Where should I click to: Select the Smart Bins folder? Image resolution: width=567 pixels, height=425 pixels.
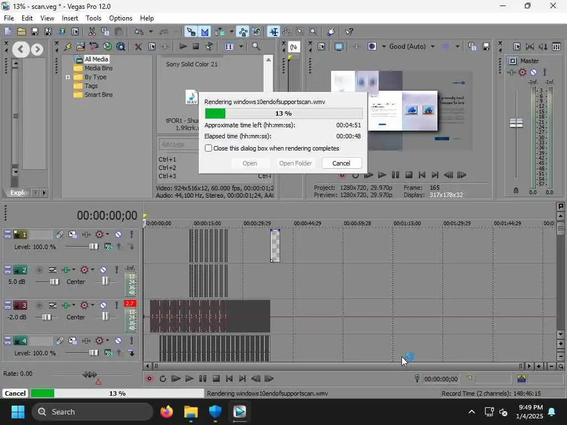point(99,95)
